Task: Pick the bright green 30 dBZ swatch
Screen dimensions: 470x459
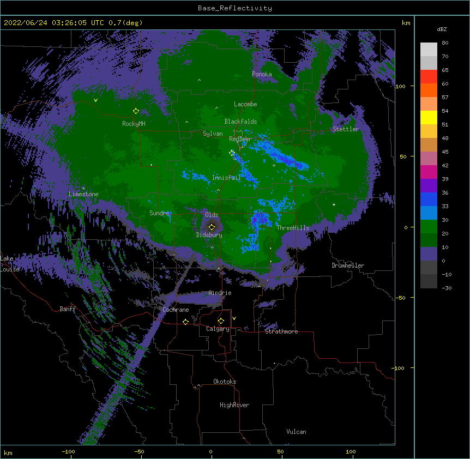Action: pyautogui.click(x=429, y=227)
